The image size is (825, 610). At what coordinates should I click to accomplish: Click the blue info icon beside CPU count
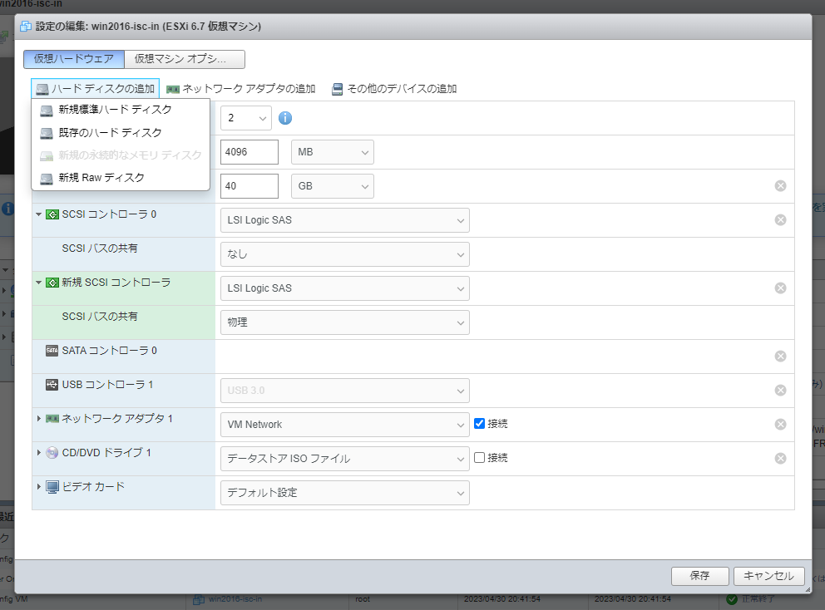[286, 118]
